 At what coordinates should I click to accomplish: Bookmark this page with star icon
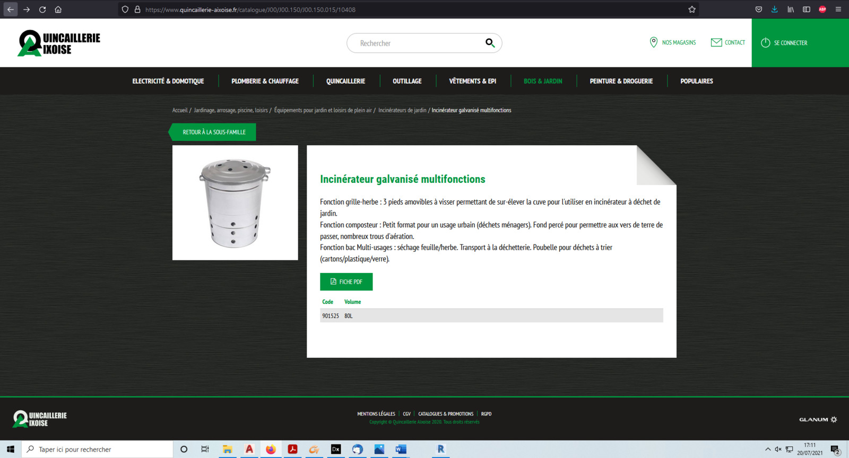click(692, 10)
